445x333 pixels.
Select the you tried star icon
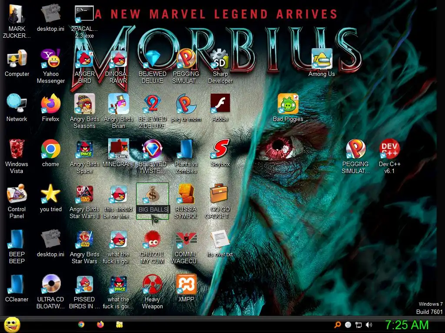(50, 194)
